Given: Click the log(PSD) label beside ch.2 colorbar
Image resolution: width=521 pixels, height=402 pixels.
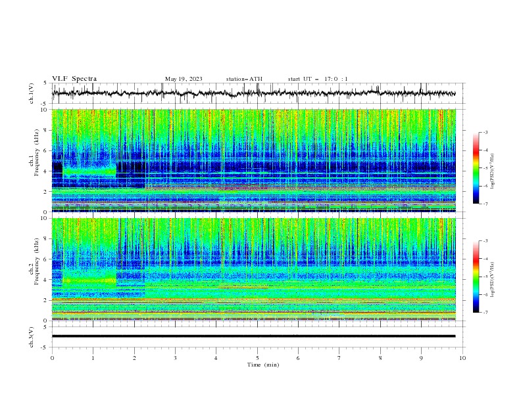Looking at the screenshot, I should (x=493, y=280).
